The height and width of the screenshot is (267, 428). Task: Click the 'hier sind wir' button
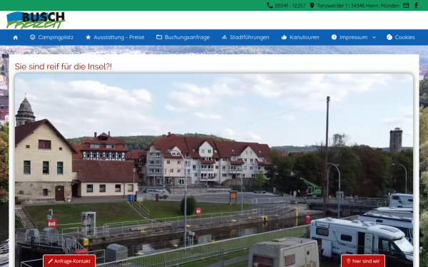363,261
